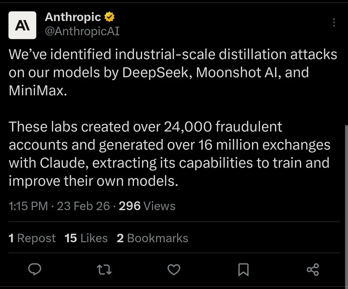Click the 1:15 PM timestamp
This screenshot has height=289, width=348.
[x=28, y=206]
